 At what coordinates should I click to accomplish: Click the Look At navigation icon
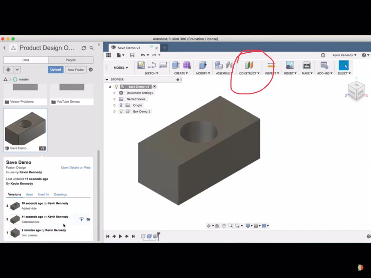click(x=217, y=226)
